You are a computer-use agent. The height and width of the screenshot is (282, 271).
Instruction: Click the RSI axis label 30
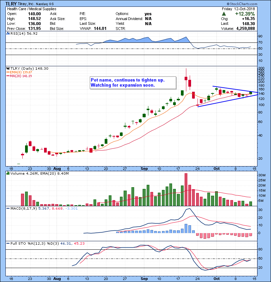pos(260,54)
